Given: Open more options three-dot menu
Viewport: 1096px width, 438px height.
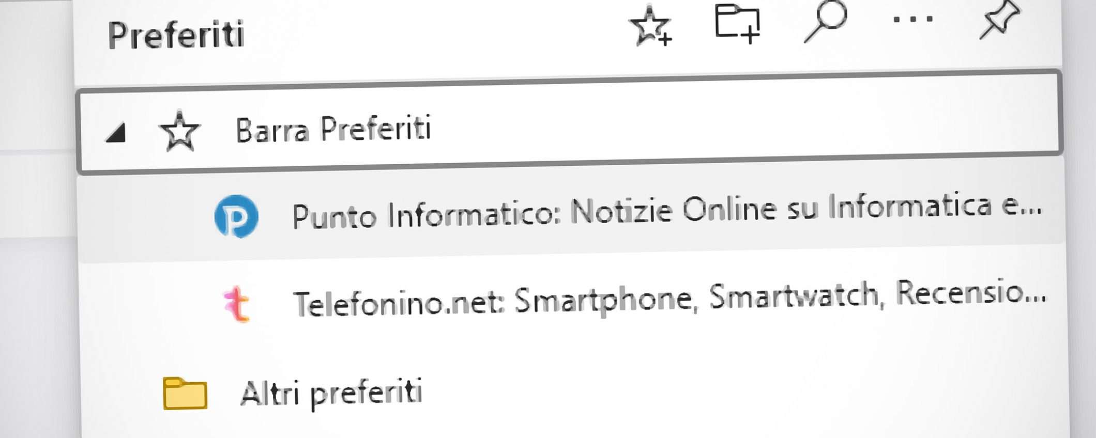Looking at the screenshot, I should pos(913,20).
